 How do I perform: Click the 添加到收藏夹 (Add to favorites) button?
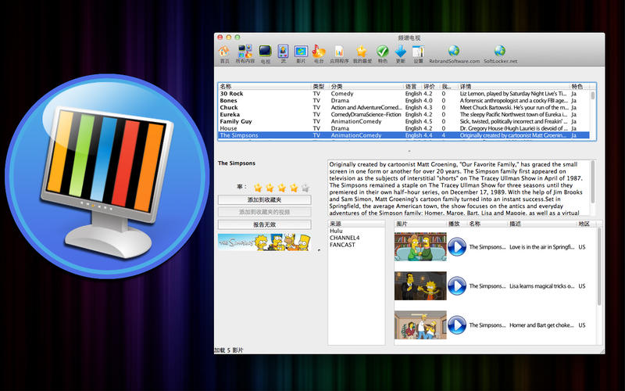264,200
